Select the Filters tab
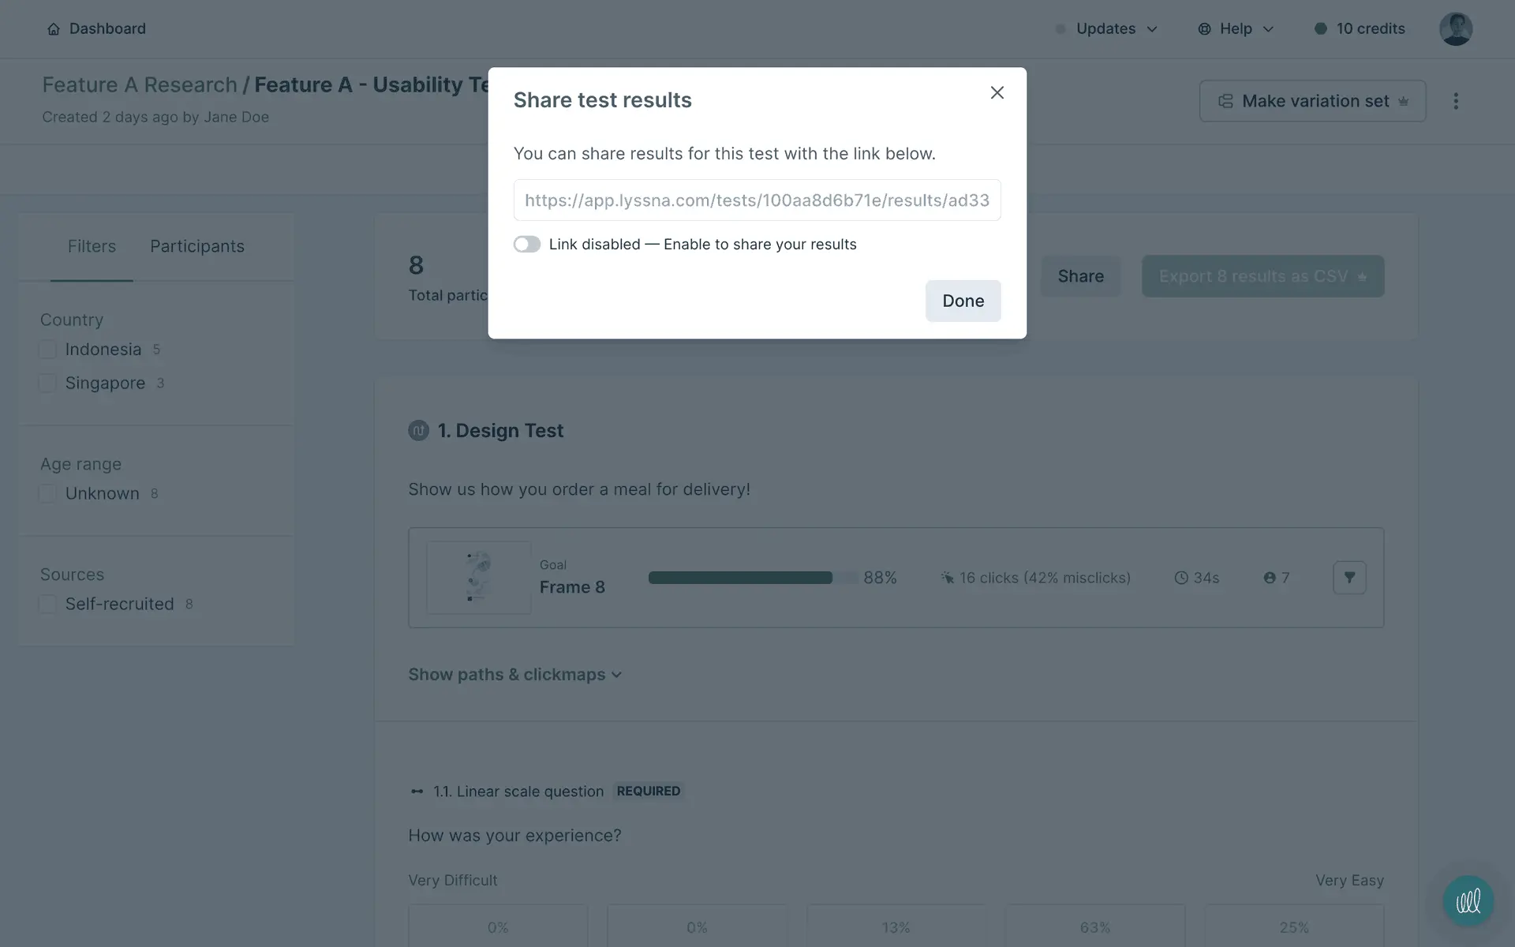1515x947 pixels. [x=92, y=247]
